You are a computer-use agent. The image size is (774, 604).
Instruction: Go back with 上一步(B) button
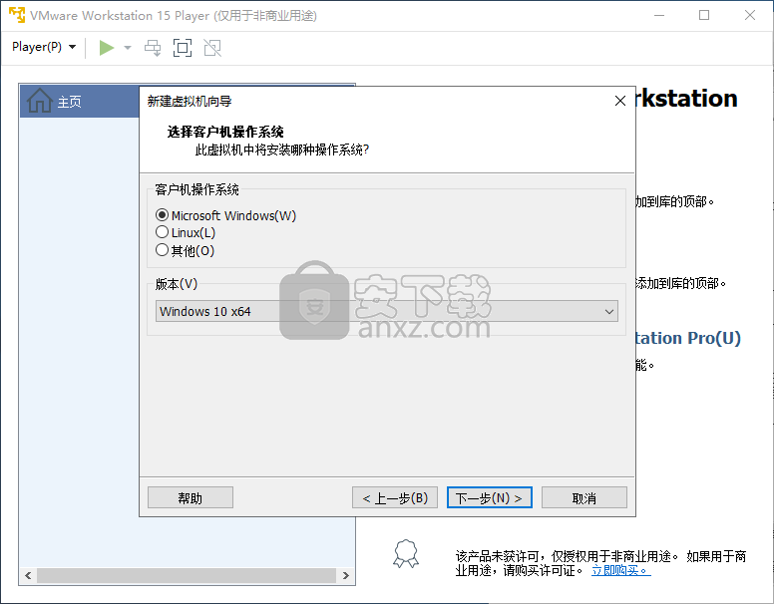point(394,498)
